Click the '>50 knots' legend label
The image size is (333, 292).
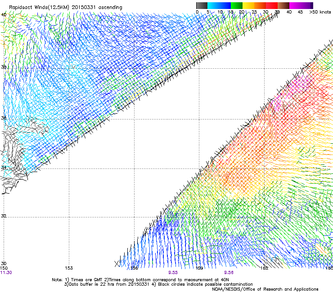(x=320, y=12)
